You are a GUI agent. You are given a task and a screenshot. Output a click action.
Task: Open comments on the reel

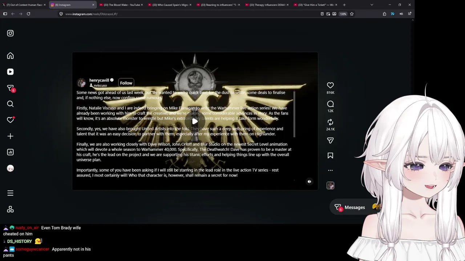pos(330,104)
